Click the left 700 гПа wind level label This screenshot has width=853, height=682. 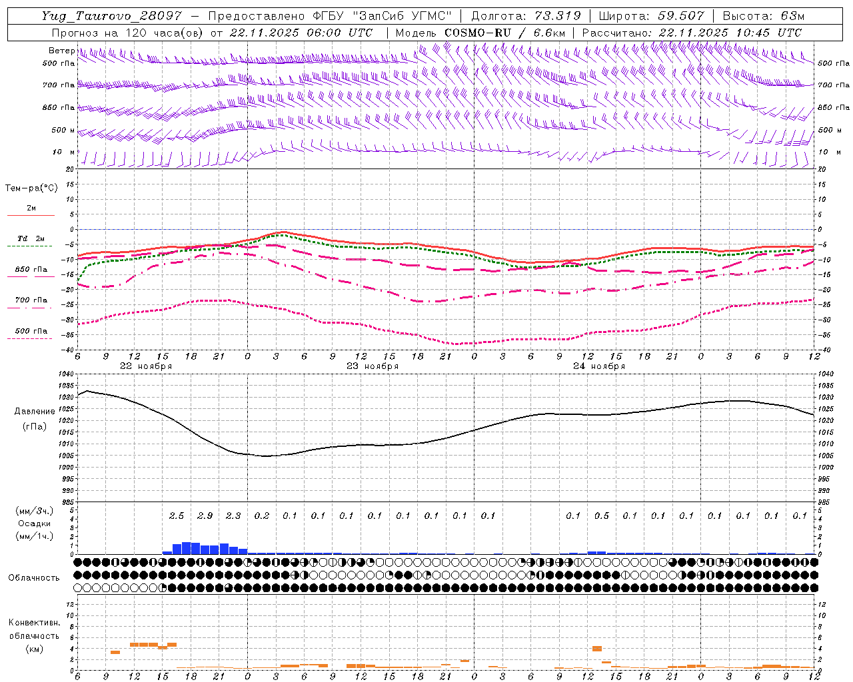pyautogui.click(x=59, y=85)
